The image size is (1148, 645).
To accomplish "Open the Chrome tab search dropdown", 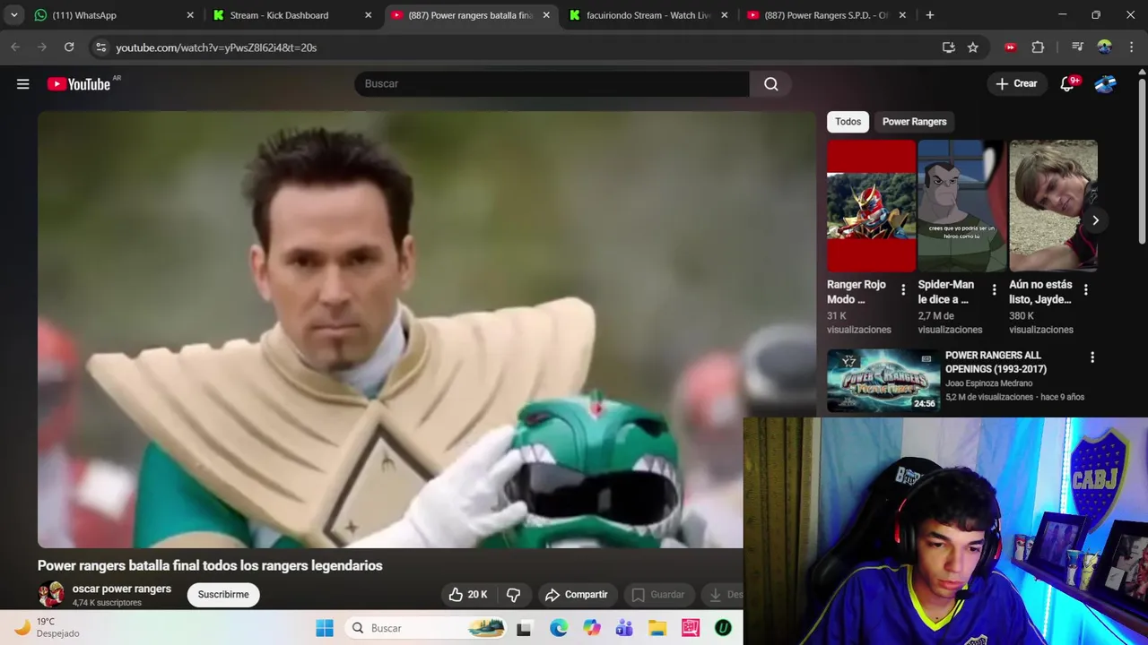I will click(13, 15).
